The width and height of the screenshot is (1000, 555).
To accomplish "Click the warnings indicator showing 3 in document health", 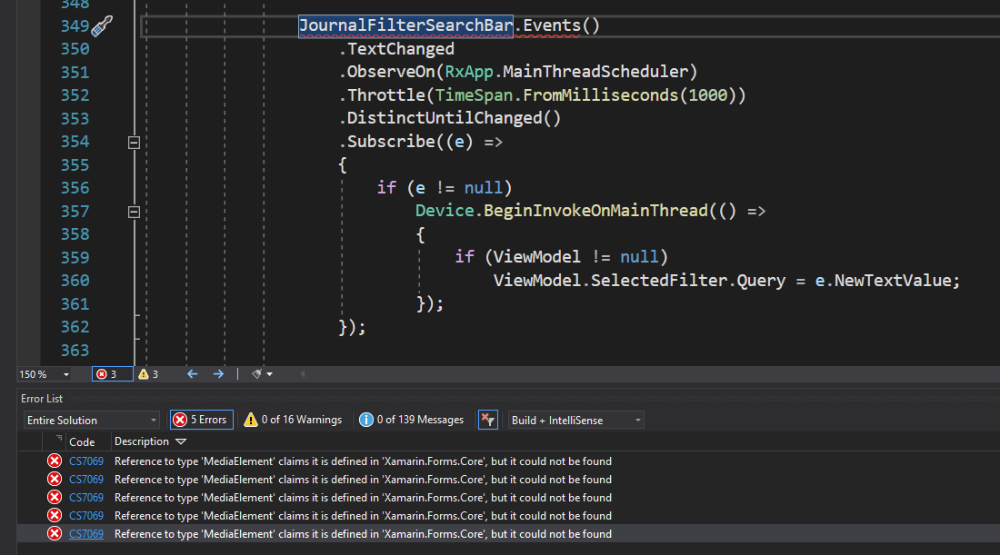I will (147, 373).
